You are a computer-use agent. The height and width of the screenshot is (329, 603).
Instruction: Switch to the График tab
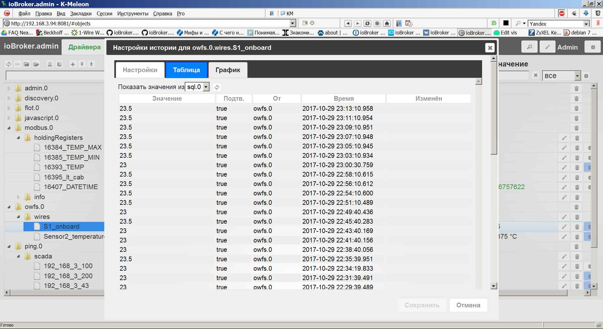(x=228, y=70)
